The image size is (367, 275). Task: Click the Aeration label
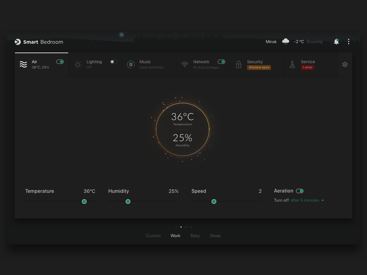click(x=284, y=191)
